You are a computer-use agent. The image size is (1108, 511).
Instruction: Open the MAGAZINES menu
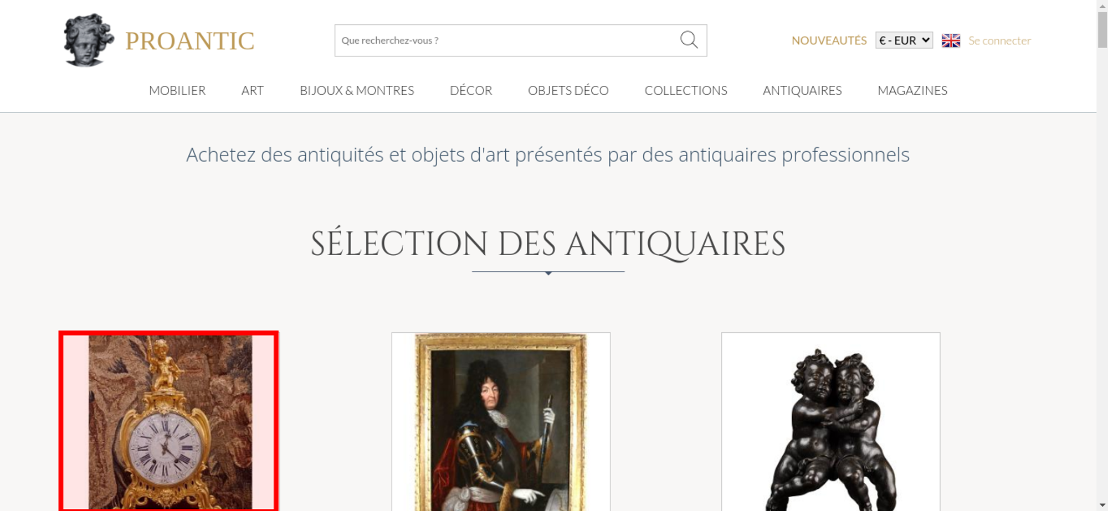click(912, 90)
